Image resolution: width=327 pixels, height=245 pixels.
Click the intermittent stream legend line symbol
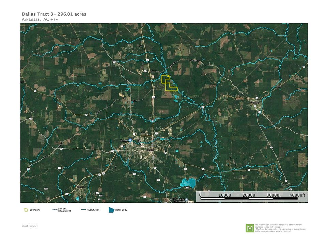(x=55, y=209)
